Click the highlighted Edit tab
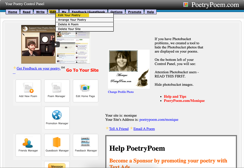This screenshot has height=168, width=244. (x=53, y=12)
